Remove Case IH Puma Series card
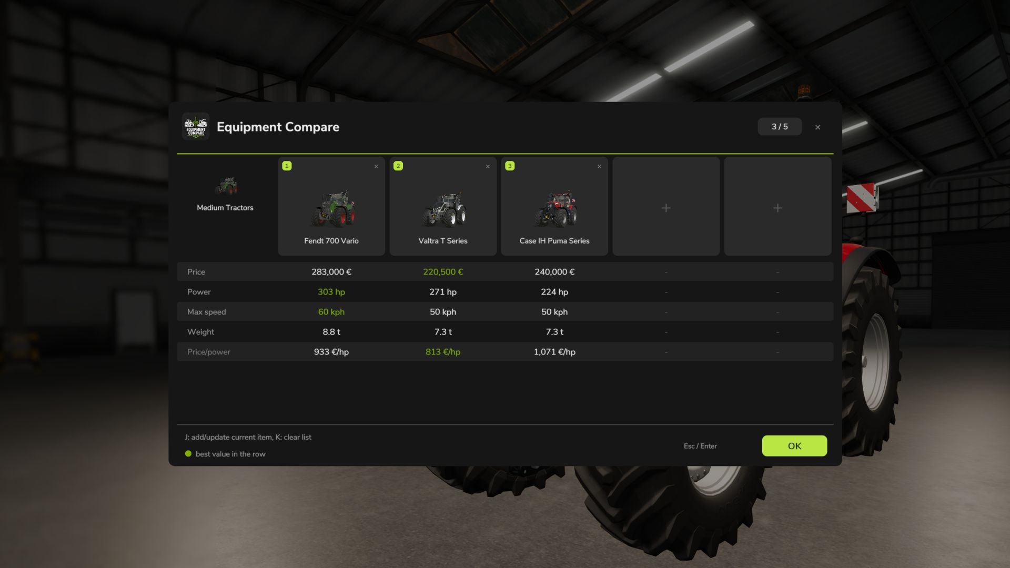1010x568 pixels. click(599, 166)
